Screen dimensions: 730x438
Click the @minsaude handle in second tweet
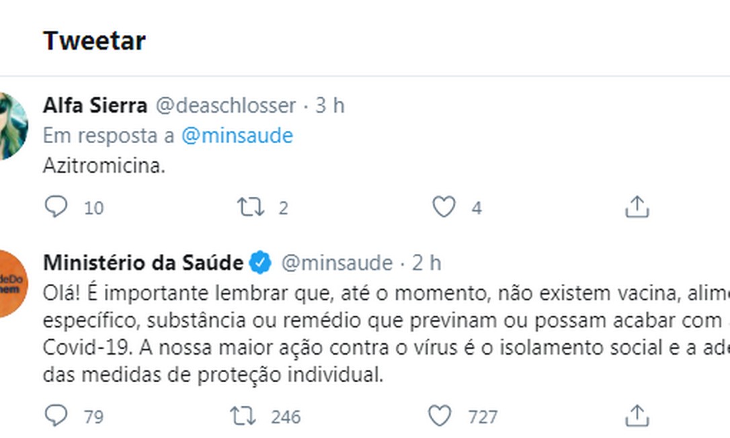point(336,263)
